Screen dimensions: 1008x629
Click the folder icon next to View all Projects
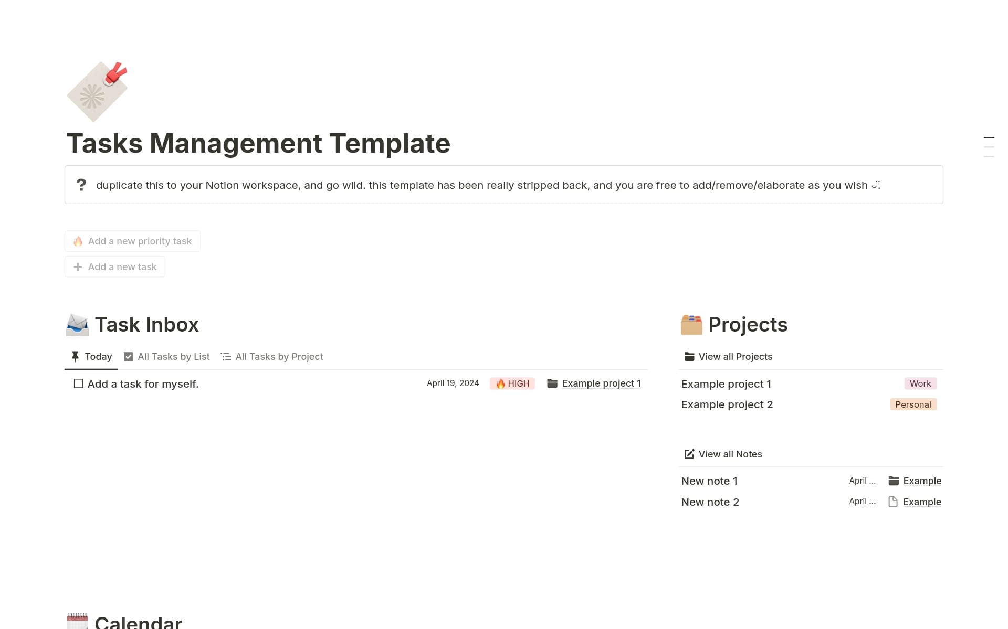(x=688, y=356)
